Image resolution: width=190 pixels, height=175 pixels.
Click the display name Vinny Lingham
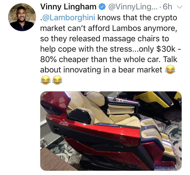click(x=68, y=7)
